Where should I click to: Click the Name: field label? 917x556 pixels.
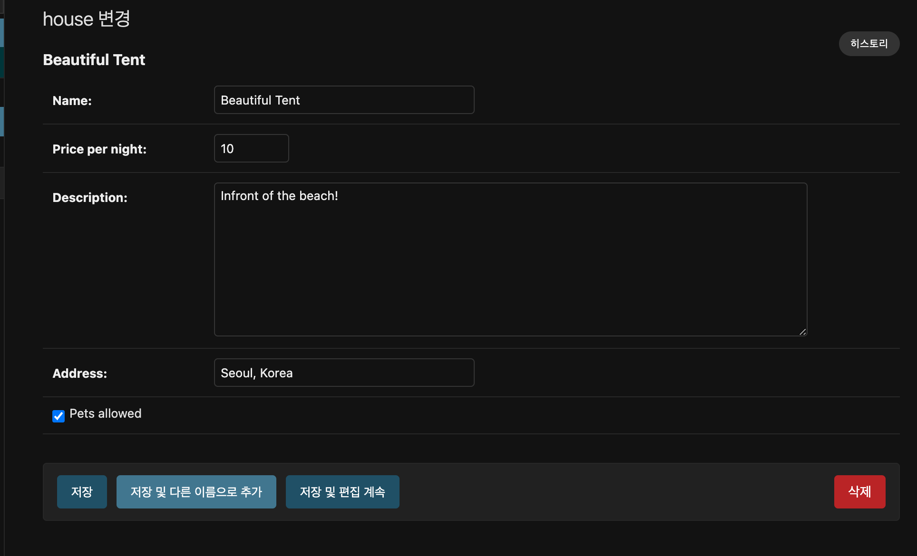pos(72,101)
